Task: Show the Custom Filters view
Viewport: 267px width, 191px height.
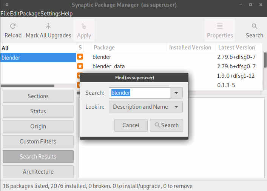Action: click(x=38, y=142)
